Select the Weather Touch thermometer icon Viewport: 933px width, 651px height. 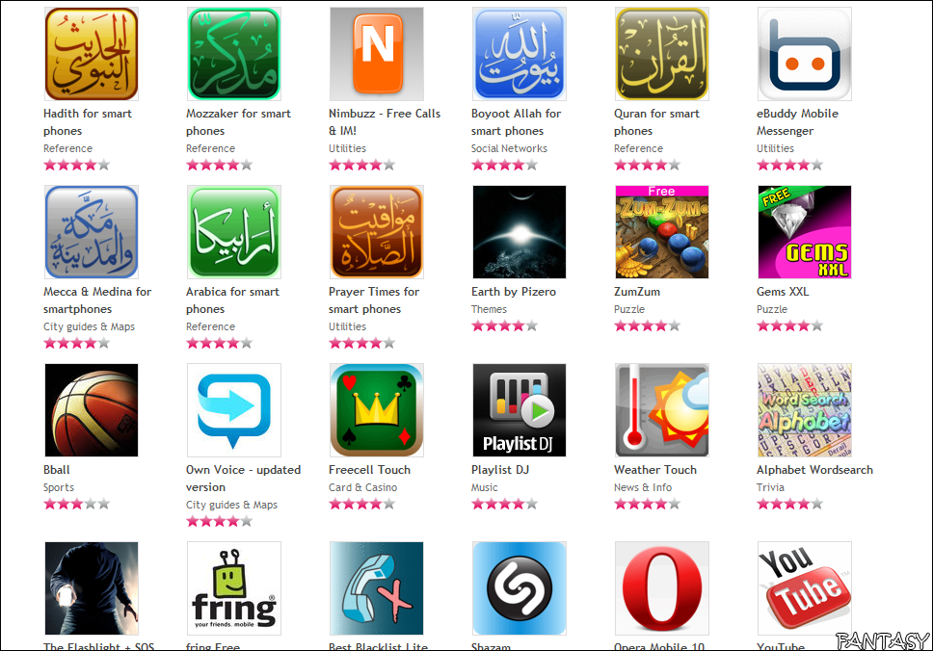coord(661,410)
